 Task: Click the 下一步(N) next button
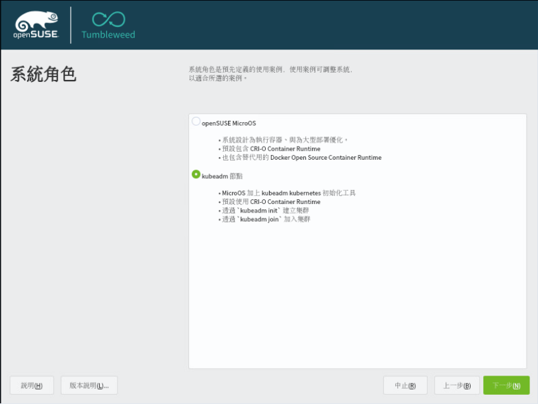click(506, 386)
